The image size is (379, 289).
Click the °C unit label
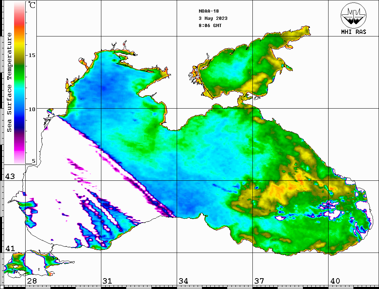pos(31,5)
